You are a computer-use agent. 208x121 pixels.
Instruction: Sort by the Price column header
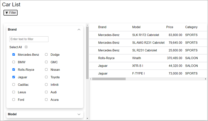[170, 27]
